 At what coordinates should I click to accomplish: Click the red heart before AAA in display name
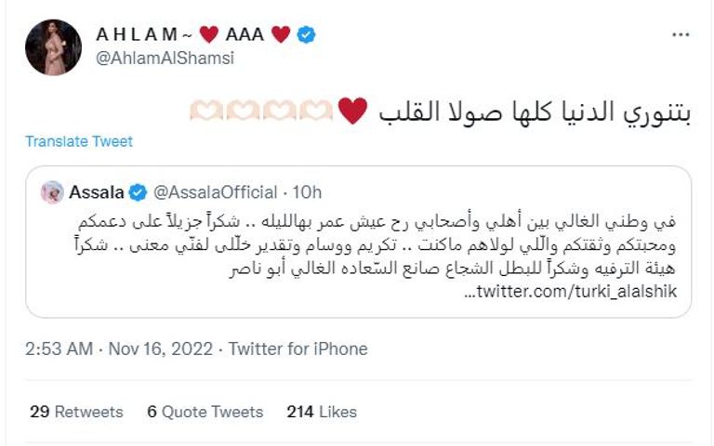208,35
